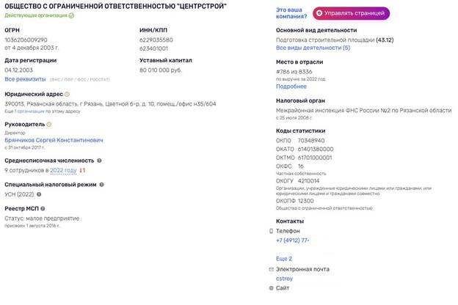Open the 2022 году headcount year selector

[63, 170]
